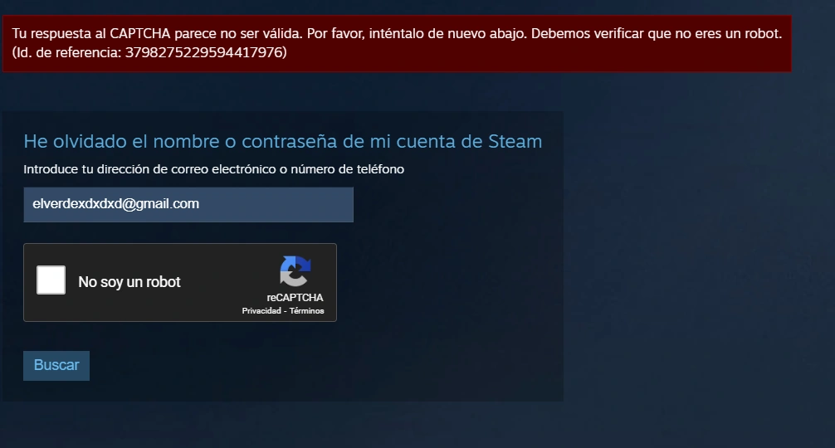Image resolution: width=835 pixels, height=448 pixels.
Task: Place cursor after gmail.com in email field
Action: (200, 204)
